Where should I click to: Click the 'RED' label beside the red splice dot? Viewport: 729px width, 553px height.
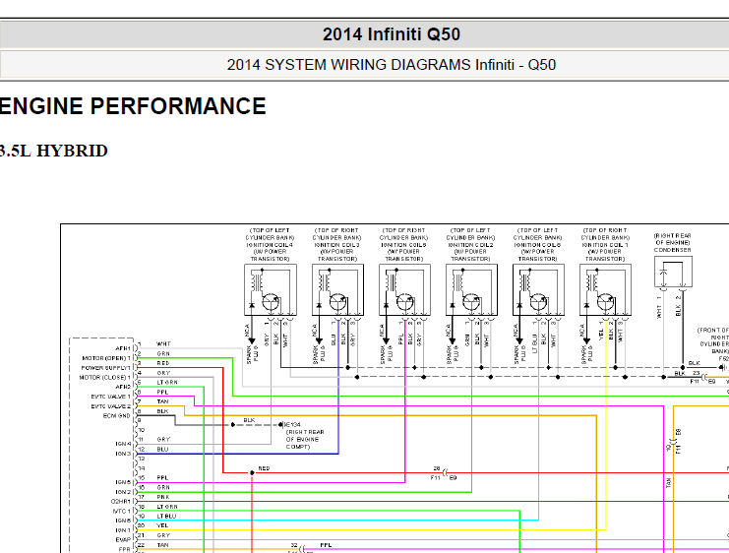pyautogui.click(x=264, y=468)
